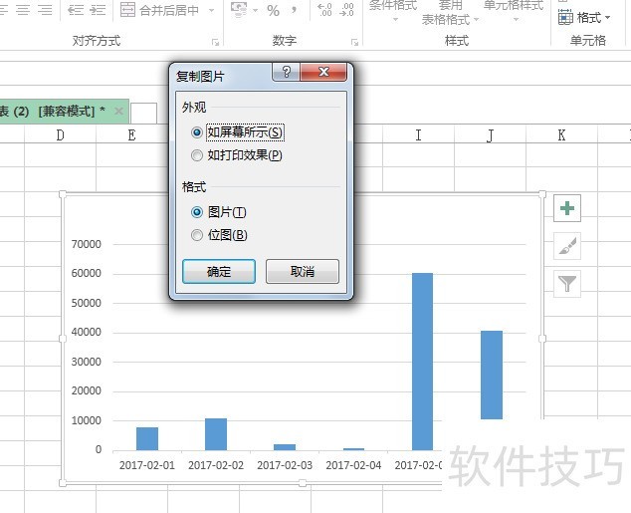
Task: Select column D header
Action: click(x=60, y=135)
